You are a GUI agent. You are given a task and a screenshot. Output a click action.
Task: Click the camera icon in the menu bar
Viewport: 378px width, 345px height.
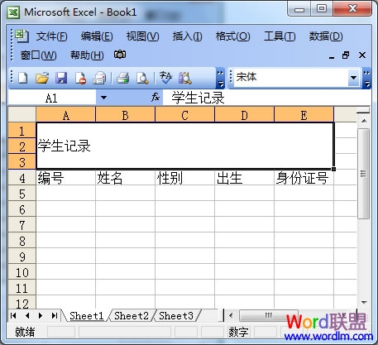click(x=120, y=55)
